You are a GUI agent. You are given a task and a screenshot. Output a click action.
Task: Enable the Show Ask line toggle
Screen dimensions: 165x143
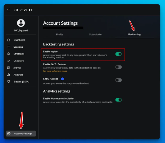119,80
